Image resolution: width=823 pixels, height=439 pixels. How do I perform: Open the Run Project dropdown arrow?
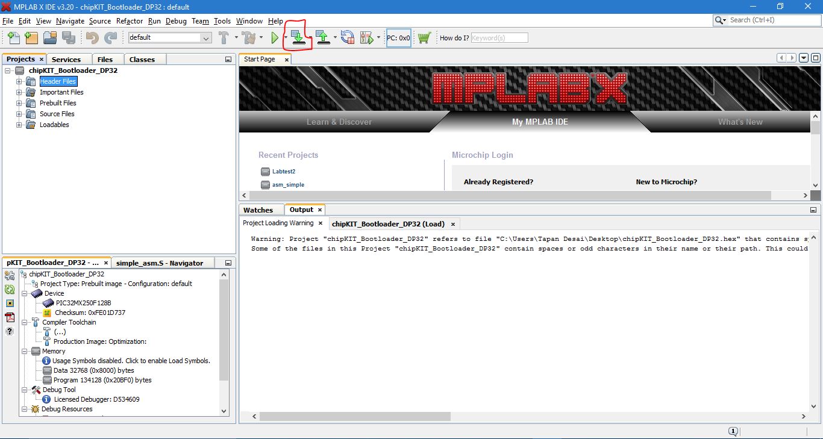286,38
